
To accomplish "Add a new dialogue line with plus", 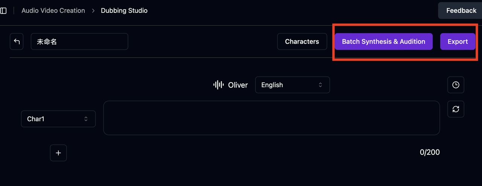I will 58,153.
